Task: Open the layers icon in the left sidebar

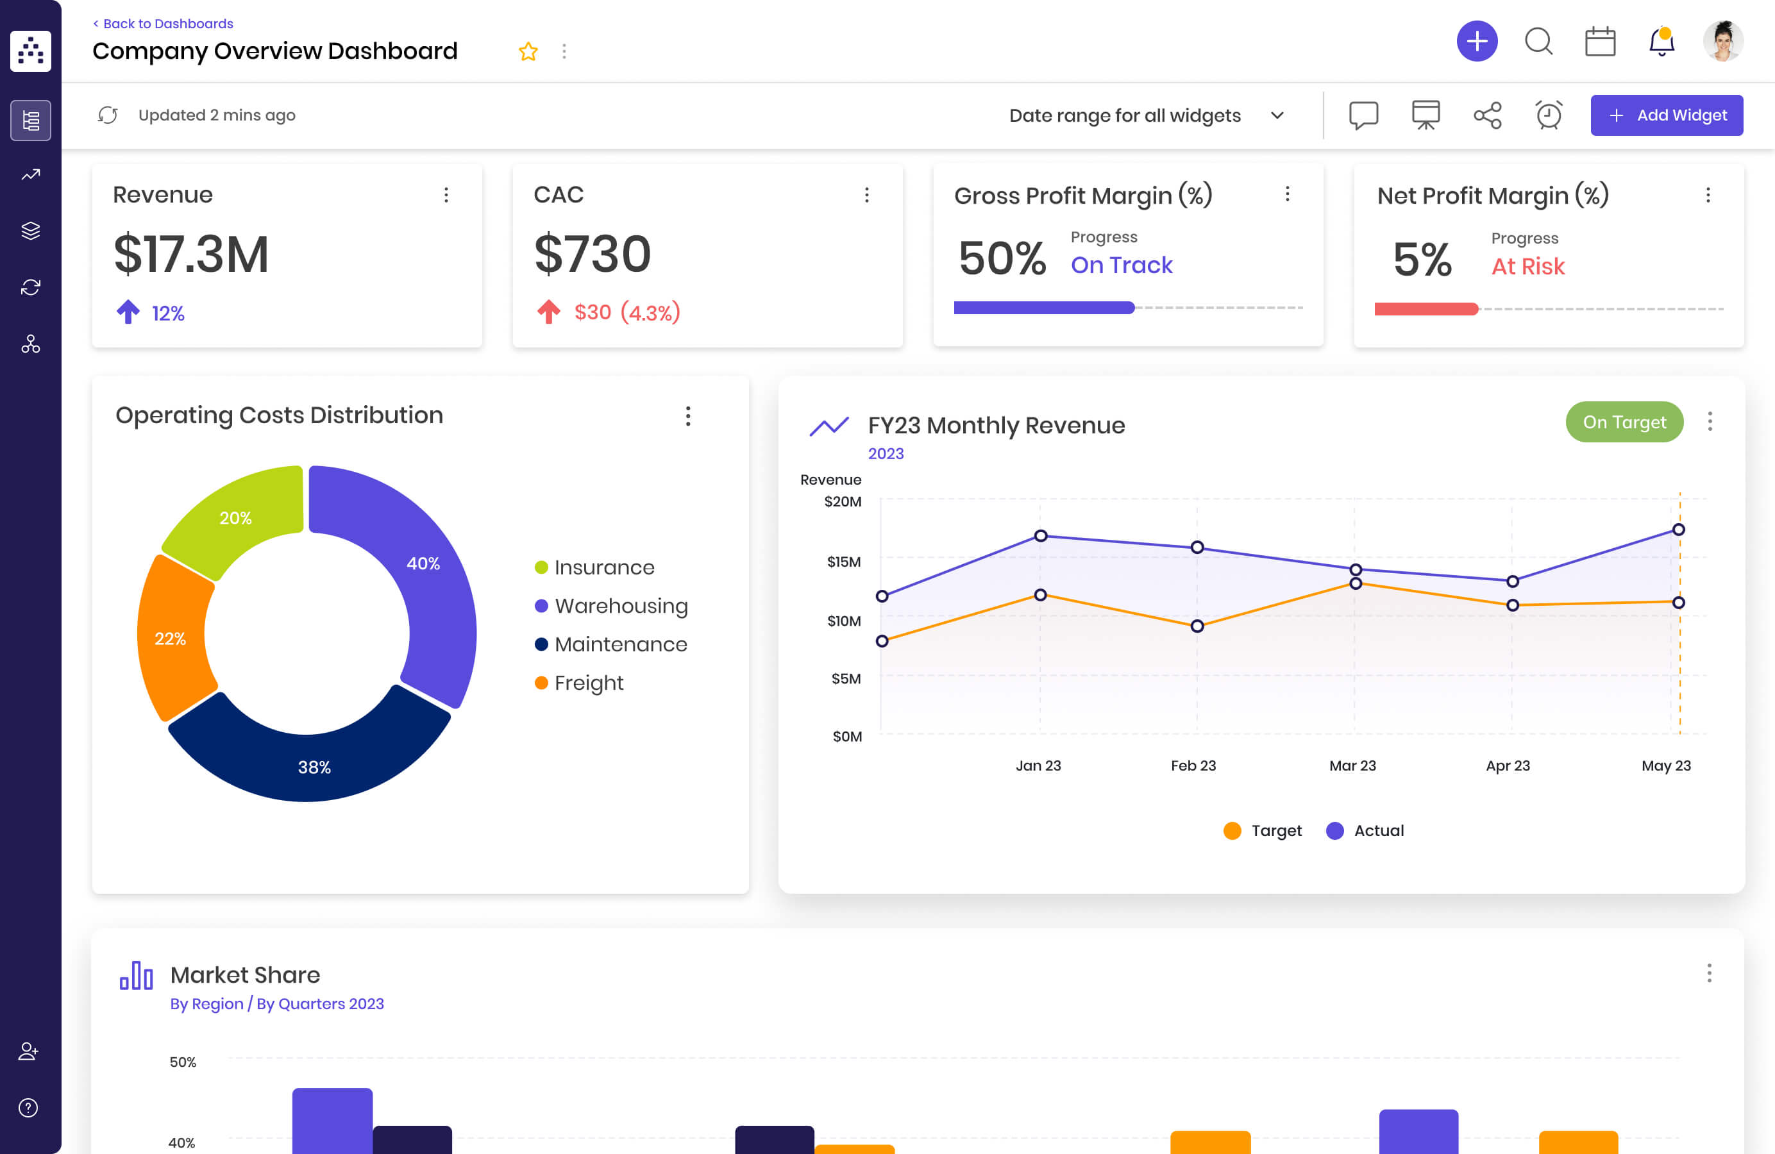Action: point(31,230)
